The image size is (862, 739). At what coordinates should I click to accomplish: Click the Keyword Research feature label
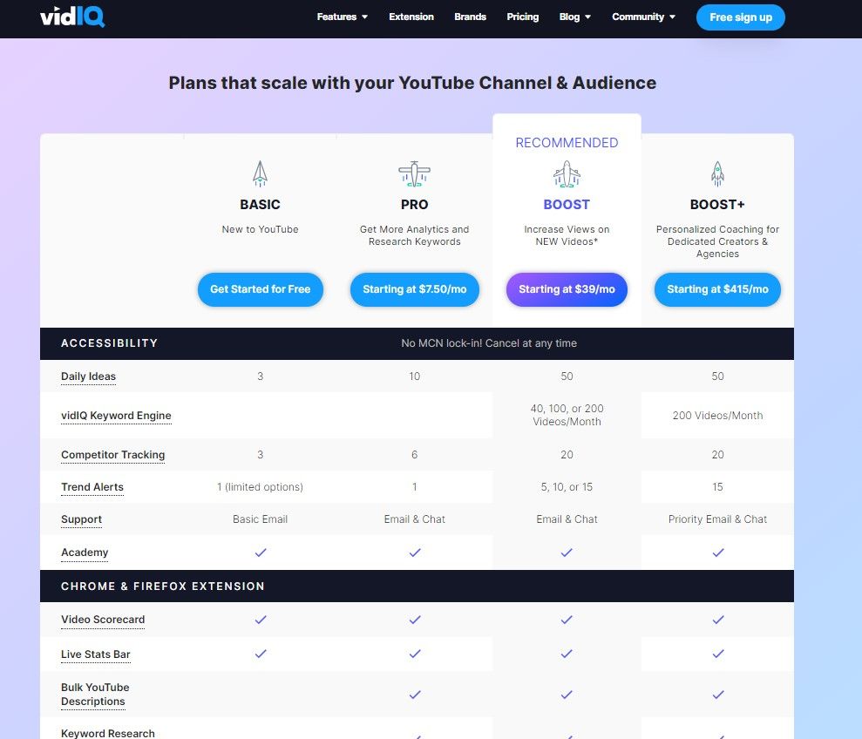pyautogui.click(x=108, y=734)
